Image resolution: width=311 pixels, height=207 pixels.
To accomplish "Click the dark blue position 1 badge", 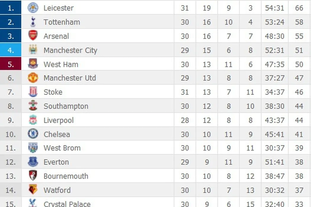I will tap(11, 8).
